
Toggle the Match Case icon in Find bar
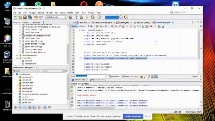[141, 76]
